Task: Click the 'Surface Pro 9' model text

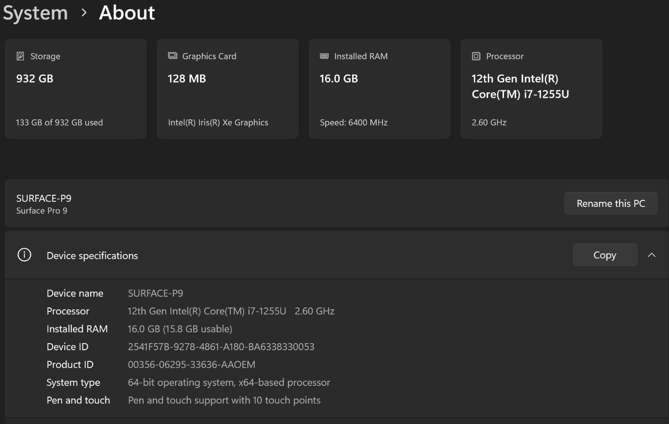Action: 42,211
